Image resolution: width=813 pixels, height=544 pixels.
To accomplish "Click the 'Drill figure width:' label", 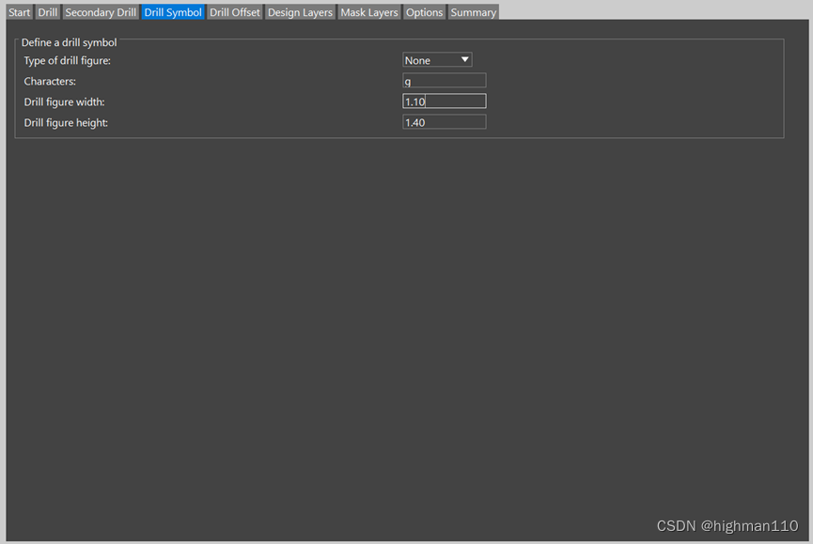I will [65, 101].
